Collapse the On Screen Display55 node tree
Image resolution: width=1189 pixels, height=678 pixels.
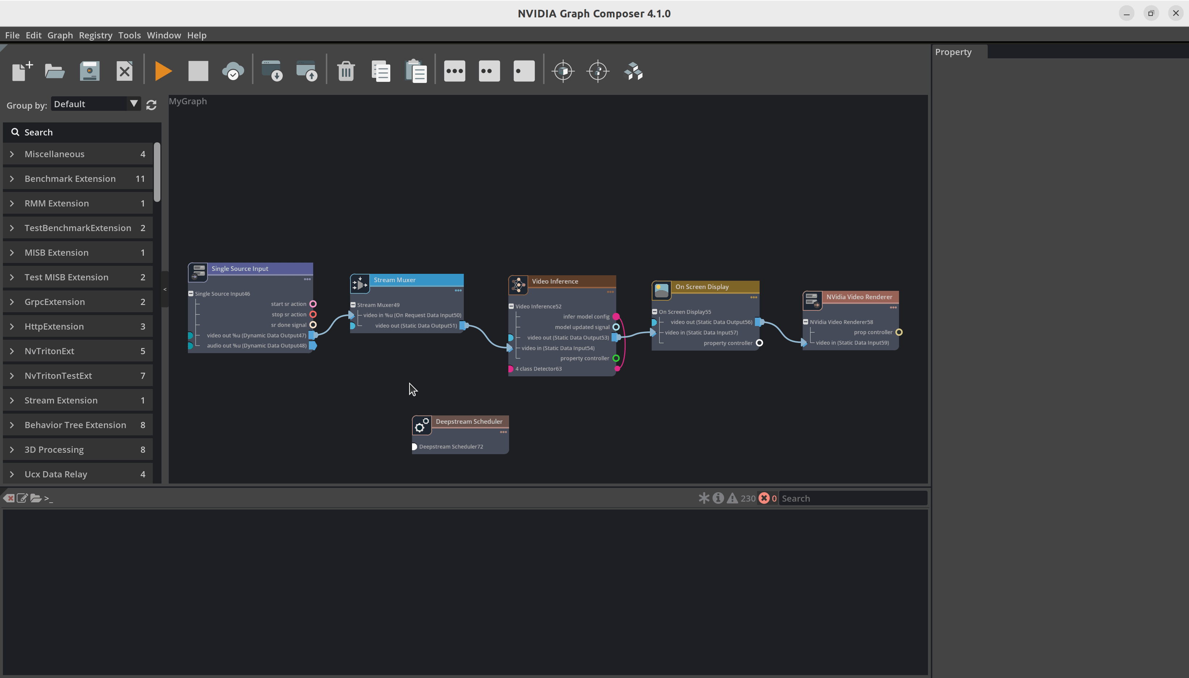coord(654,312)
